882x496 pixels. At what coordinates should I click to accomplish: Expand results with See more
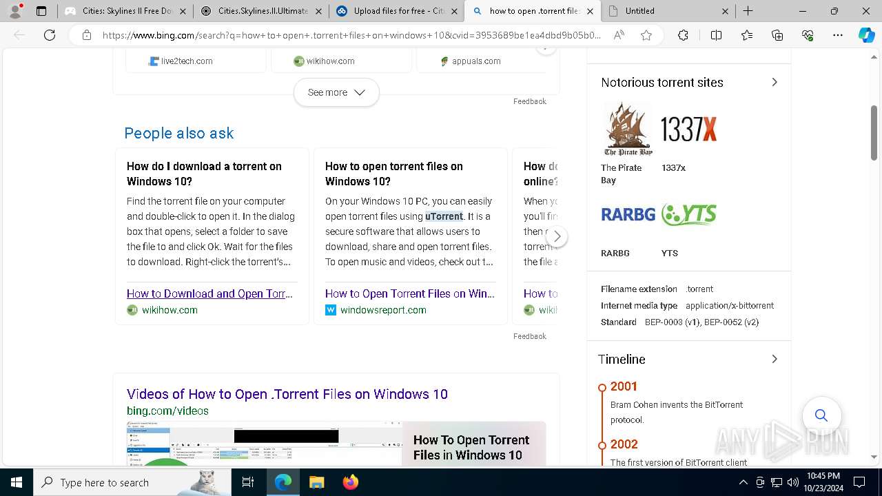(x=336, y=92)
